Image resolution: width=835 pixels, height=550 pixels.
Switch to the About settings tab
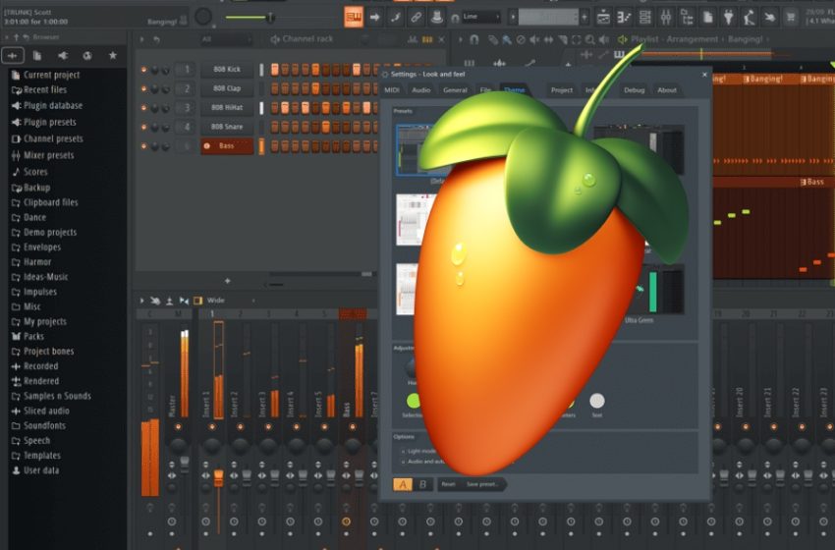coord(667,90)
